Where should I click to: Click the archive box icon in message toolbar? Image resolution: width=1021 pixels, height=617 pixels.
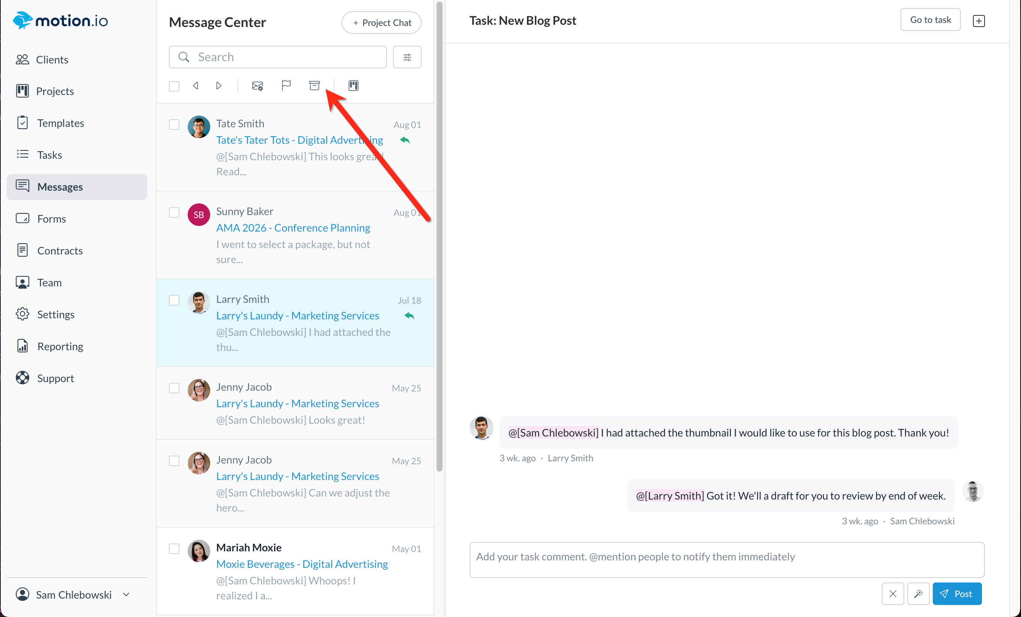315,85
